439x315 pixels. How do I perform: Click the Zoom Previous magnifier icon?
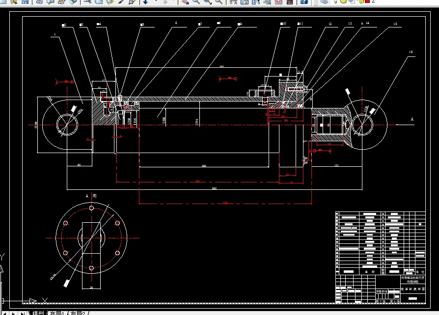219,1
